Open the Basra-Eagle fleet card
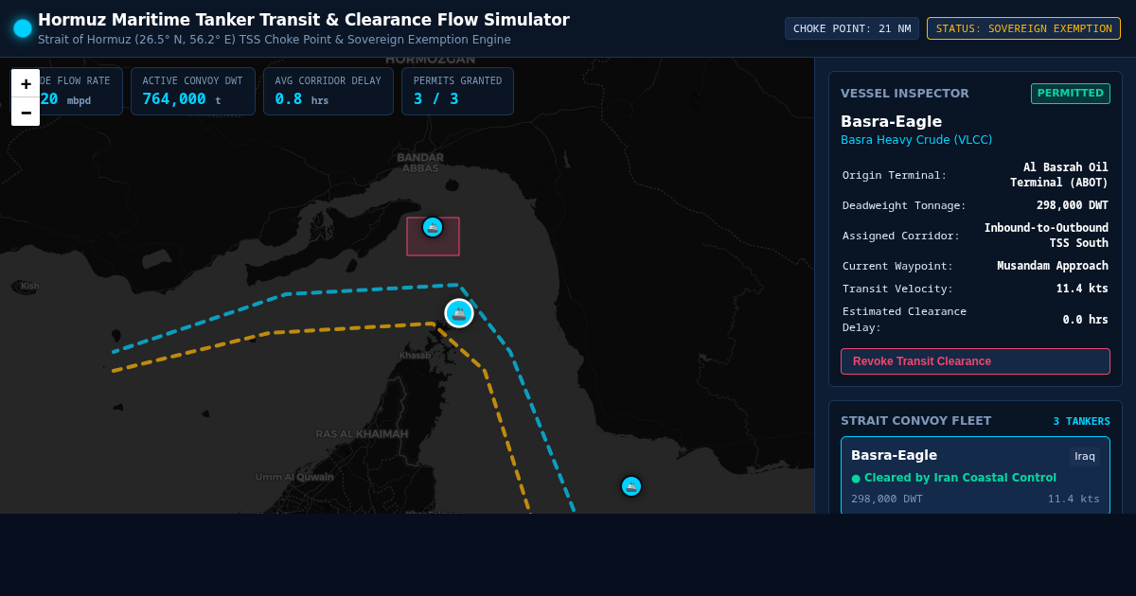This screenshot has width=1136, height=596. point(975,476)
